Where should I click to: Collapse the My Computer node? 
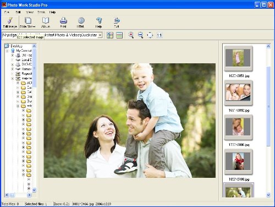coord(8,51)
